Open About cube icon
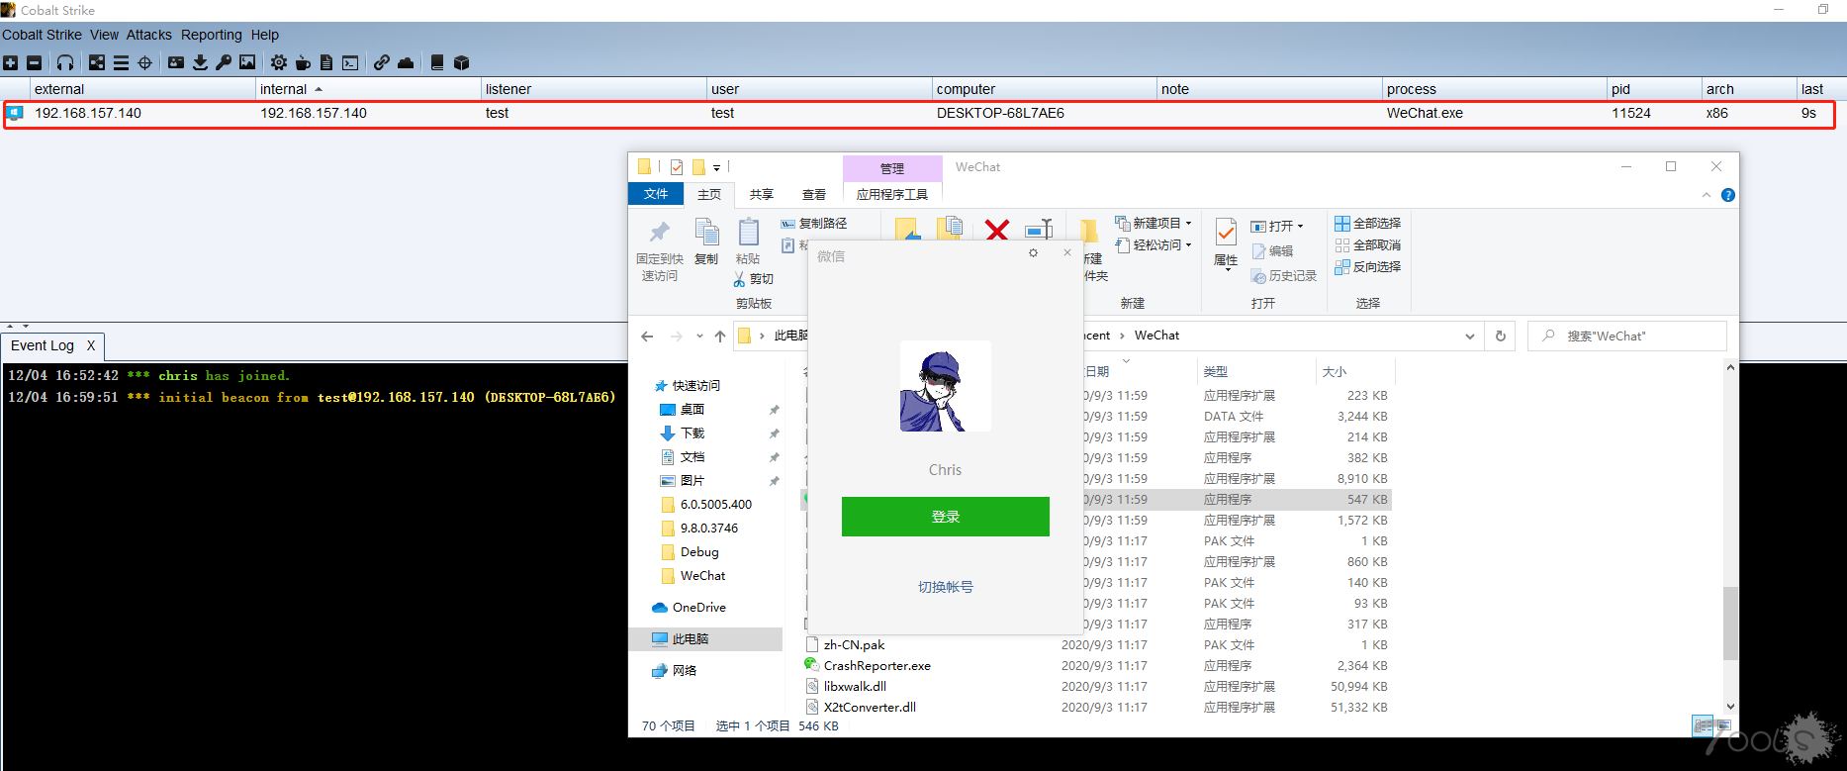This screenshot has height=771, width=1847. [x=461, y=62]
